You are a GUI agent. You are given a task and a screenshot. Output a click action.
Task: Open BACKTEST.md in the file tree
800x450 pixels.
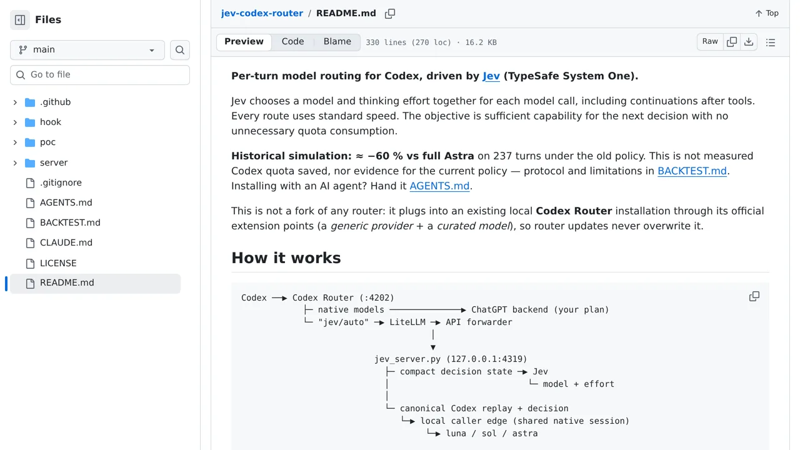(x=70, y=223)
